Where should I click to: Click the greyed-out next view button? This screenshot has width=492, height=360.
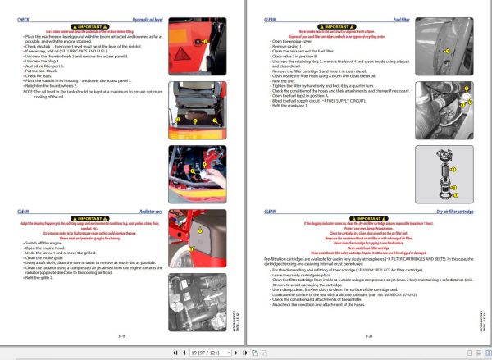(265, 353)
